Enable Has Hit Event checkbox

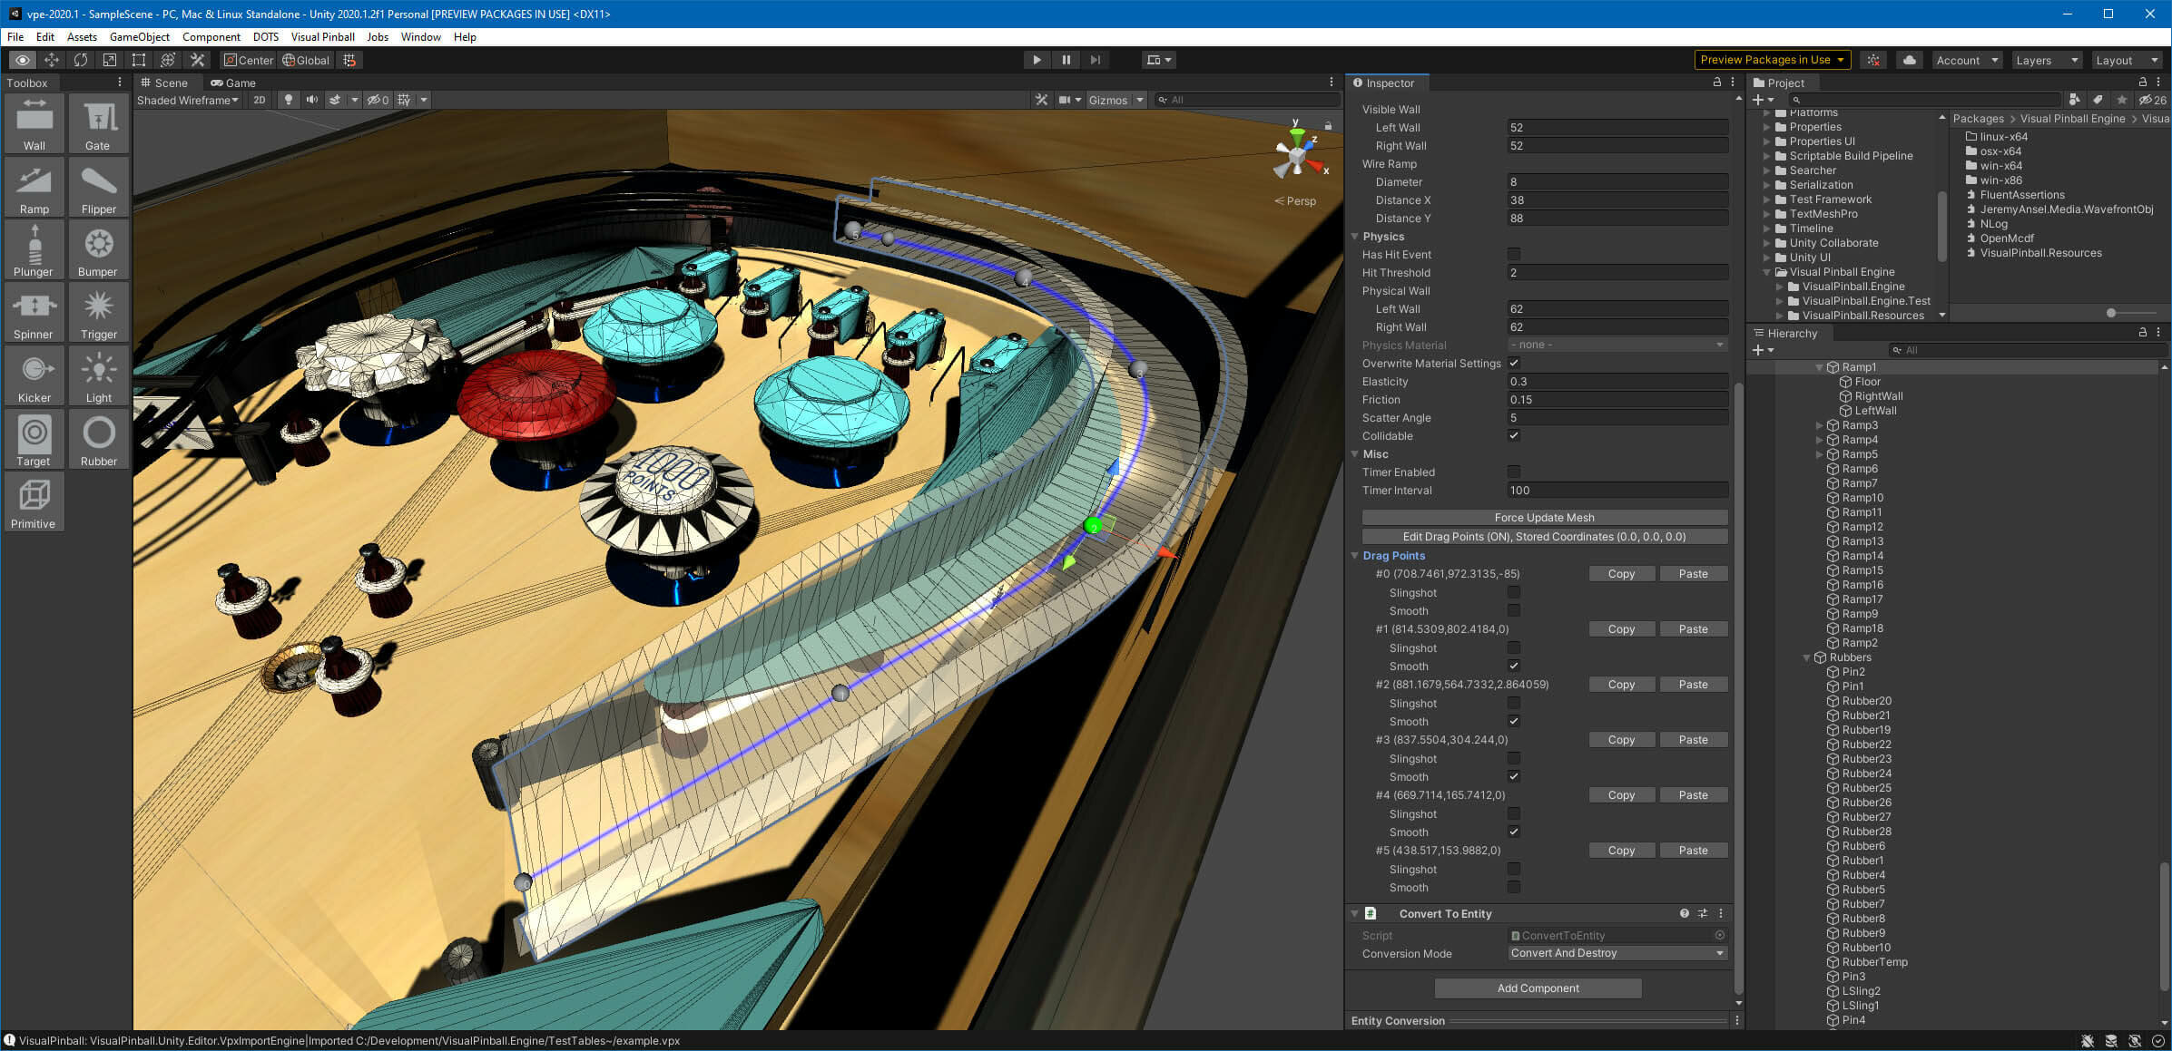(x=1514, y=255)
